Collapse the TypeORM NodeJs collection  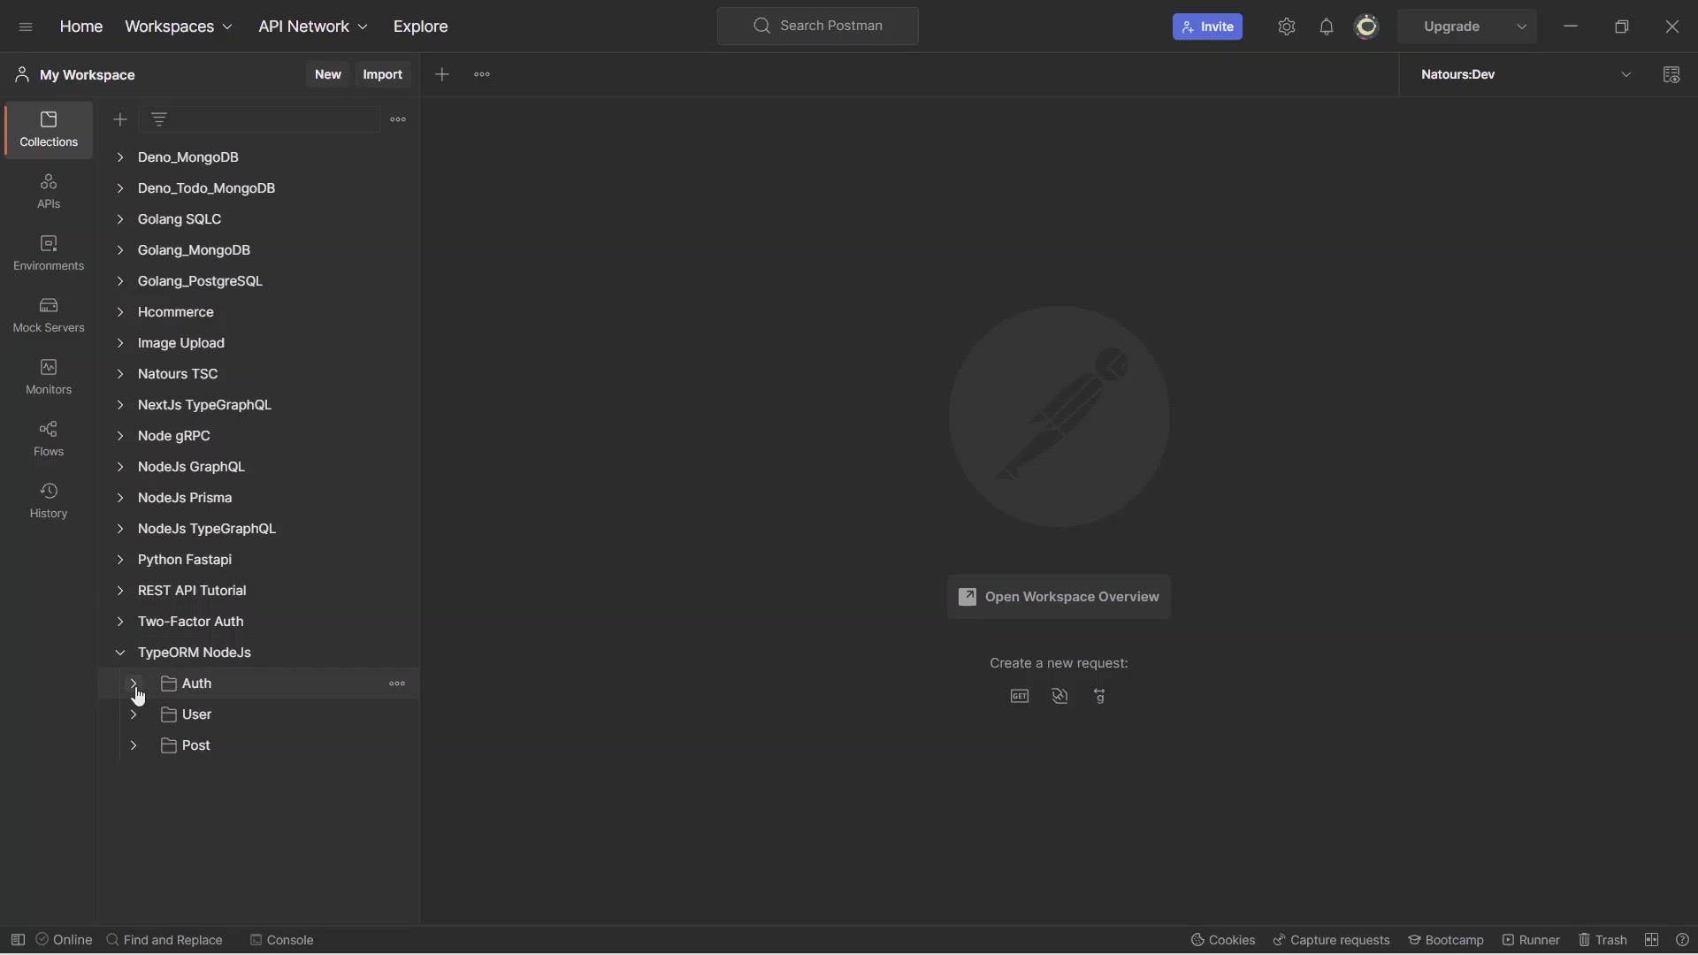pyautogui.click(x=120, y=653)
